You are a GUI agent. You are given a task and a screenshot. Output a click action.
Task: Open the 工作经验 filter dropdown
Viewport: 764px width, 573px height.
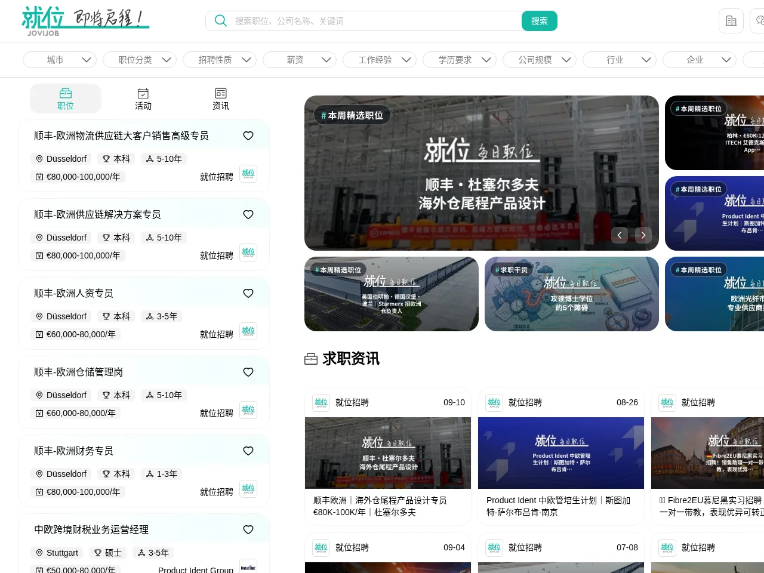coord(380,60)
